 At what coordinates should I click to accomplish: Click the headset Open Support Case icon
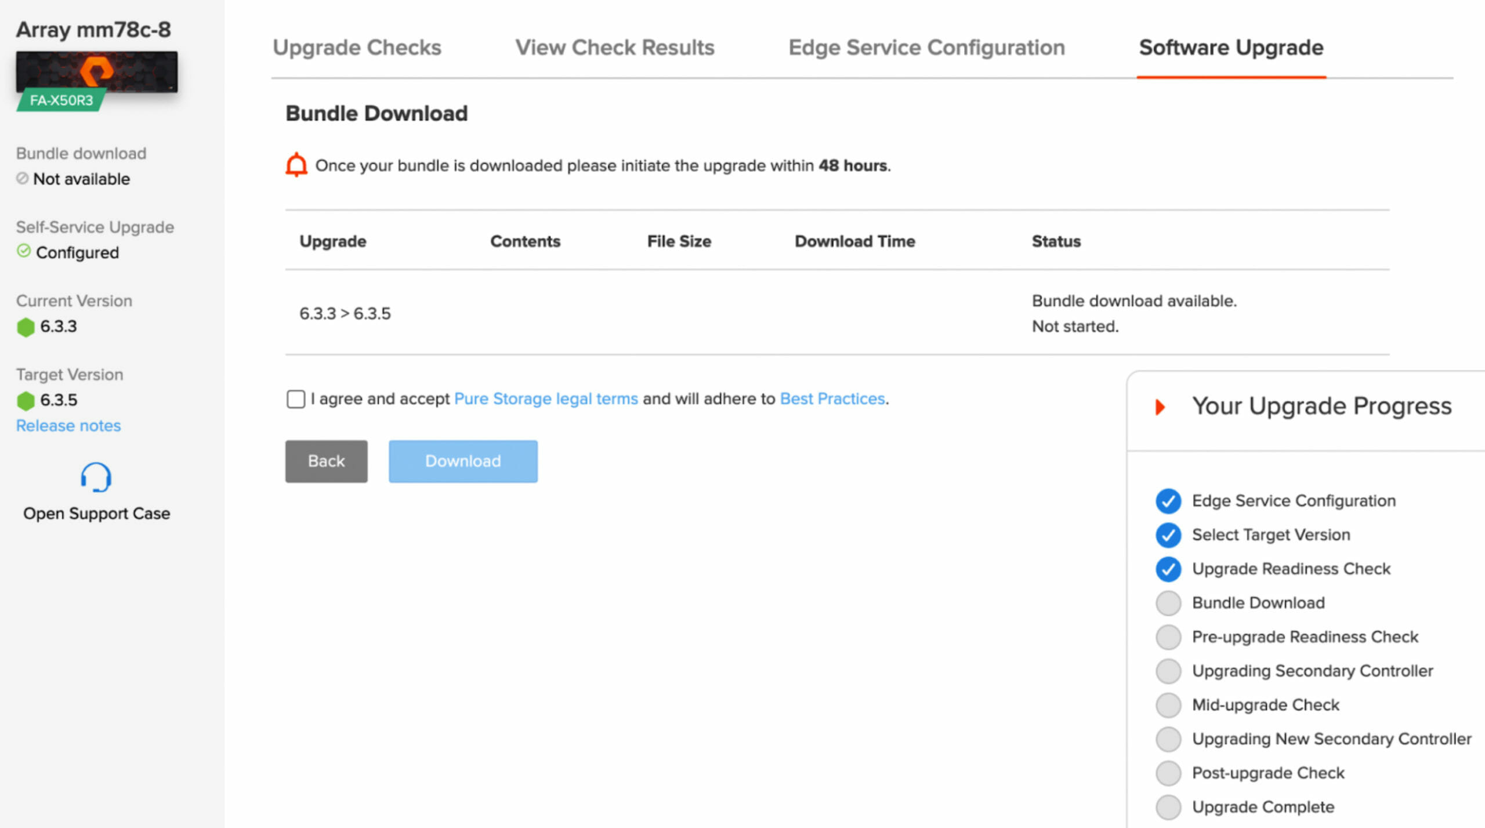[96, 477]
